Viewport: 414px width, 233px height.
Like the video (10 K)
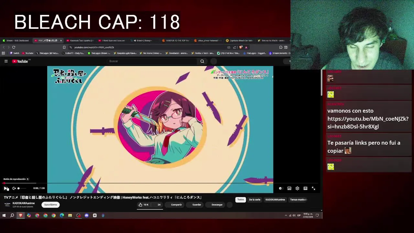point(143,205)
